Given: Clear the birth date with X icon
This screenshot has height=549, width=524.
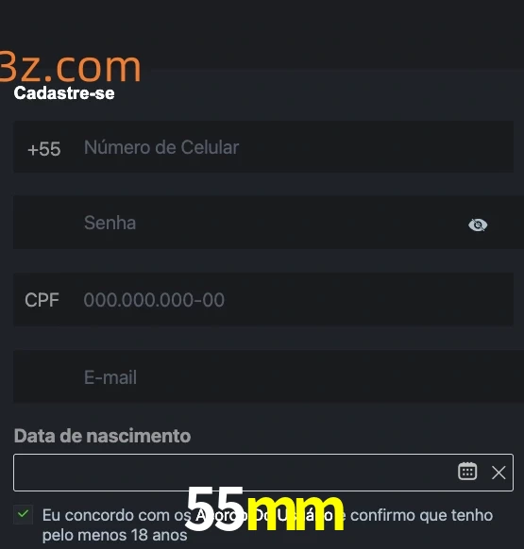Looking at the screenshot, I should pyautogui.click(x=499, y=473).
